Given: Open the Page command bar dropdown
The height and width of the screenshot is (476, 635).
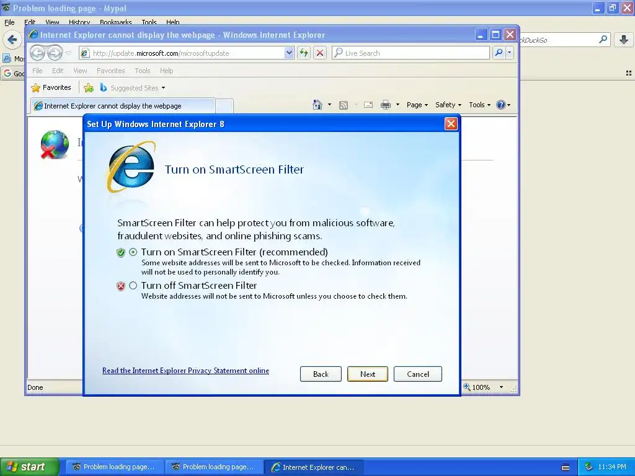Looking at the screenshot, I should click(x=417, y=105).
